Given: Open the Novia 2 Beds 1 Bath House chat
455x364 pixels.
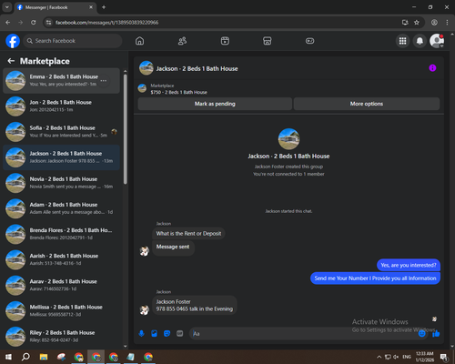Looking at the screenshot, I should 61,183.
